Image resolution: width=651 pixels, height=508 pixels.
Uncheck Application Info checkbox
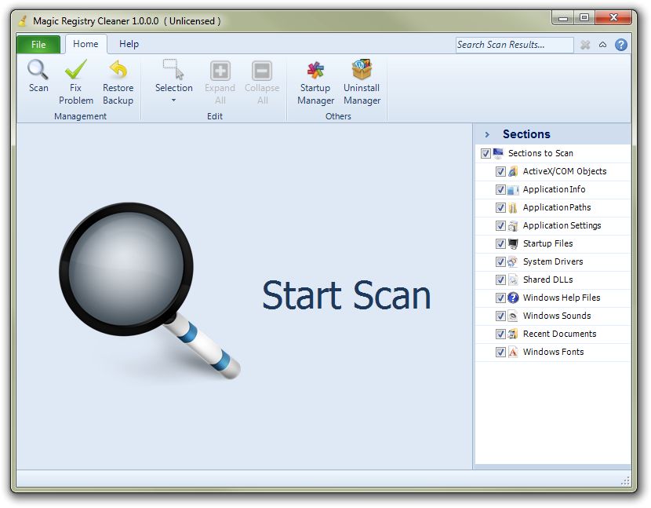(500, 189)
